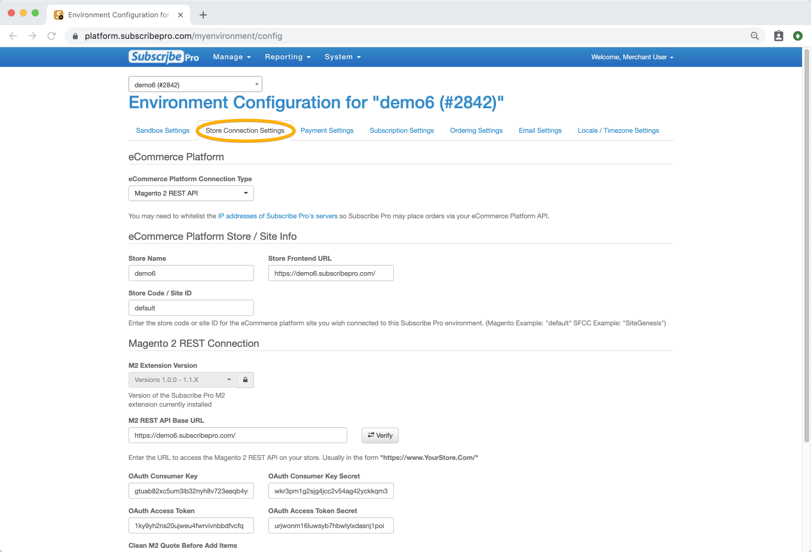
Task: Open the clipboard extension icon
Action: click(779, 36)
